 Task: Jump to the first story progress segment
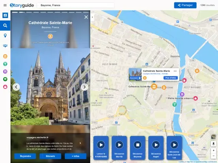[x=15, y=12]
